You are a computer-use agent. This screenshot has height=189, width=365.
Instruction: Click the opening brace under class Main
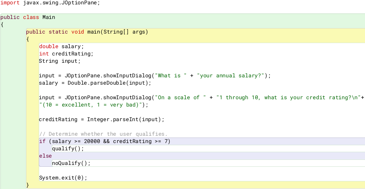(2, 24)
